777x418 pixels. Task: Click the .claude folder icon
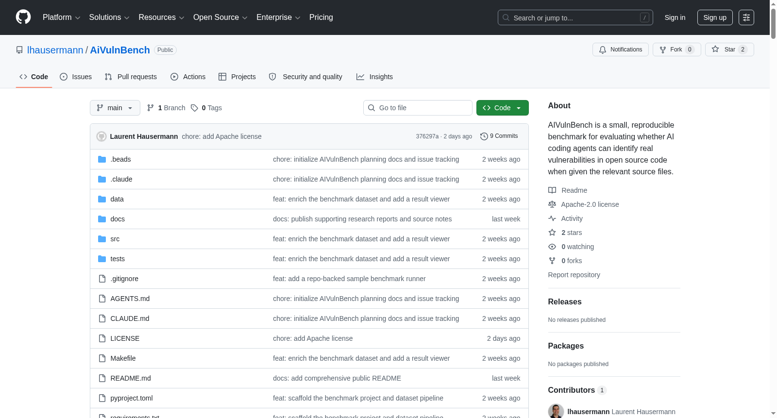[x=102, y=179]
